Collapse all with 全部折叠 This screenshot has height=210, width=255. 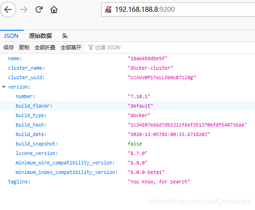(45, 47)
